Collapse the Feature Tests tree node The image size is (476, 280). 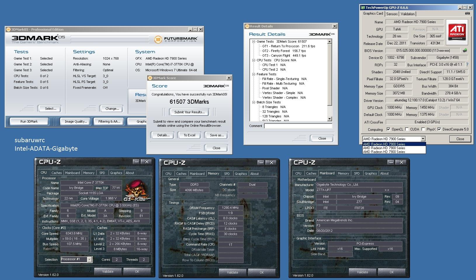coord(253,74)
